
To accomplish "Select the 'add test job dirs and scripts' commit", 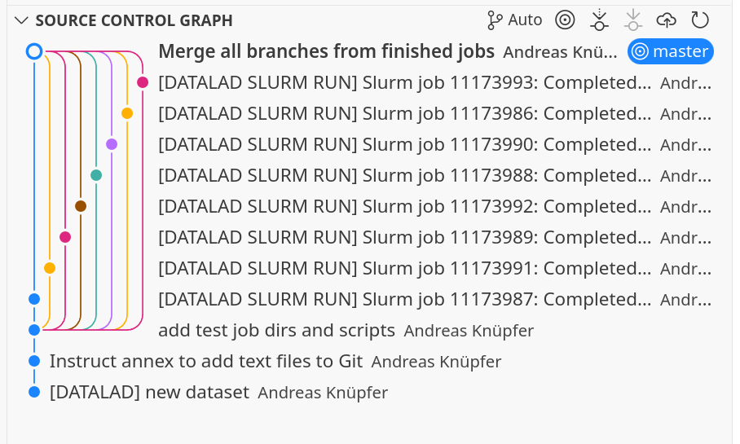I will click(x=276, y=330).
